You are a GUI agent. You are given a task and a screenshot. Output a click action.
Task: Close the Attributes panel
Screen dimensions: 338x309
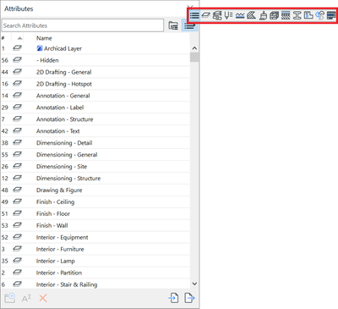point(190,7)
